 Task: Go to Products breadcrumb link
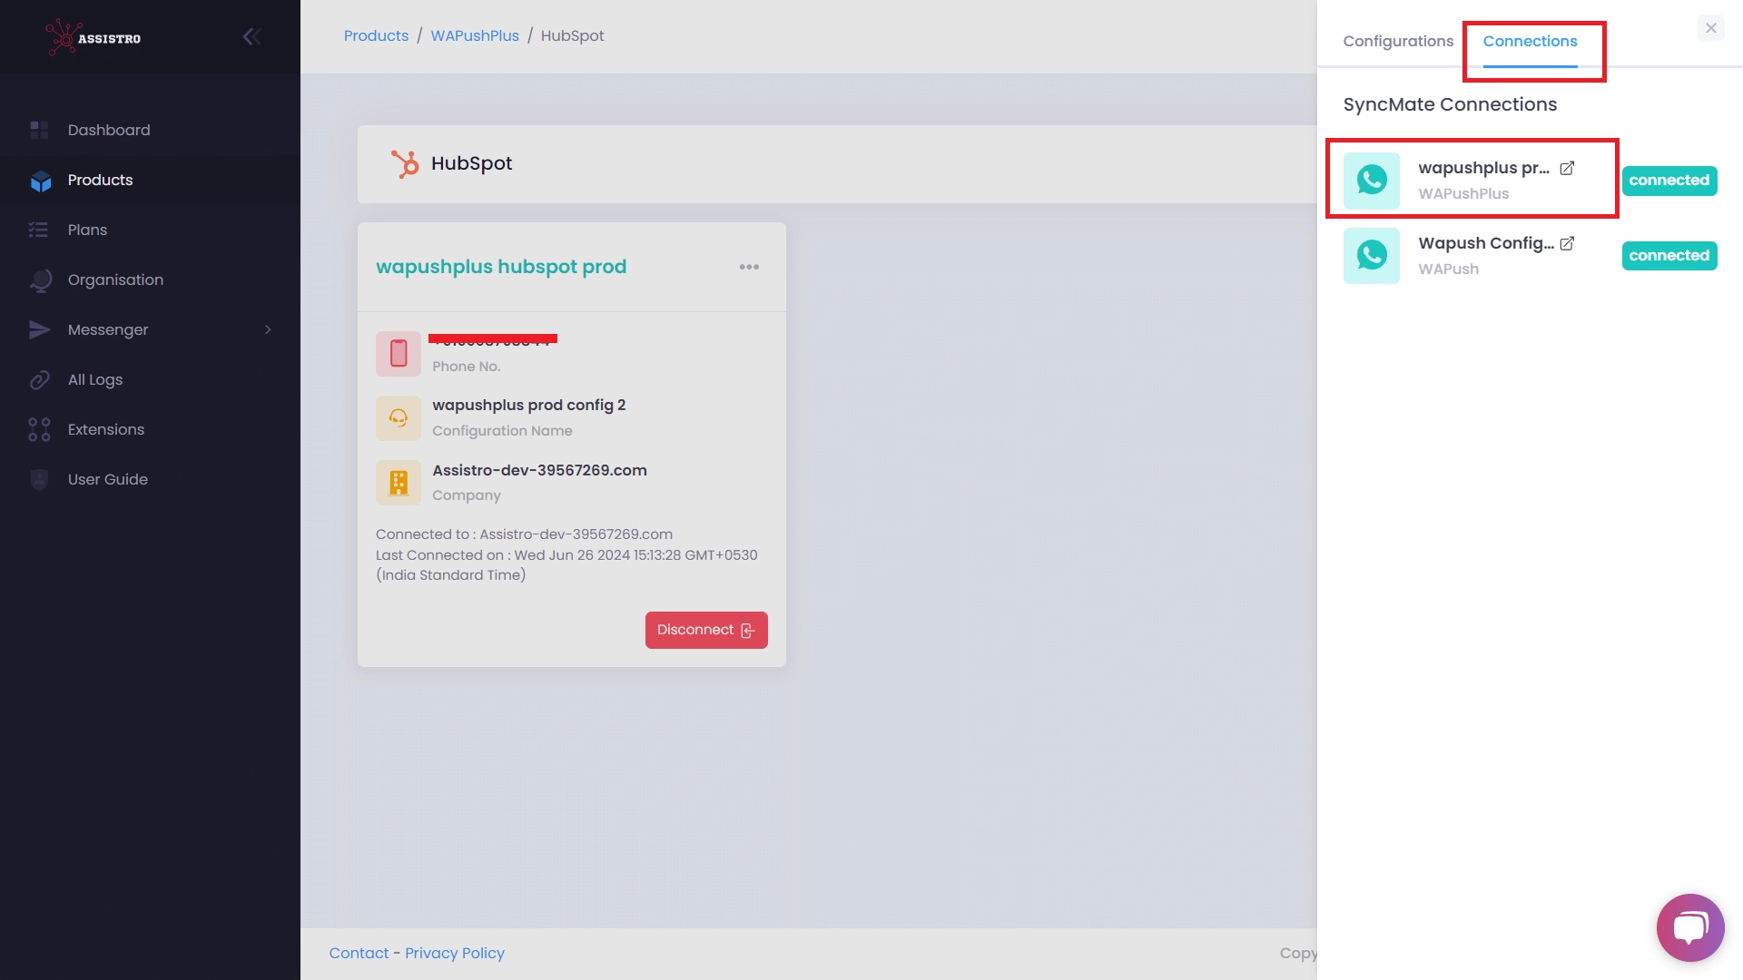coord(376,35)
